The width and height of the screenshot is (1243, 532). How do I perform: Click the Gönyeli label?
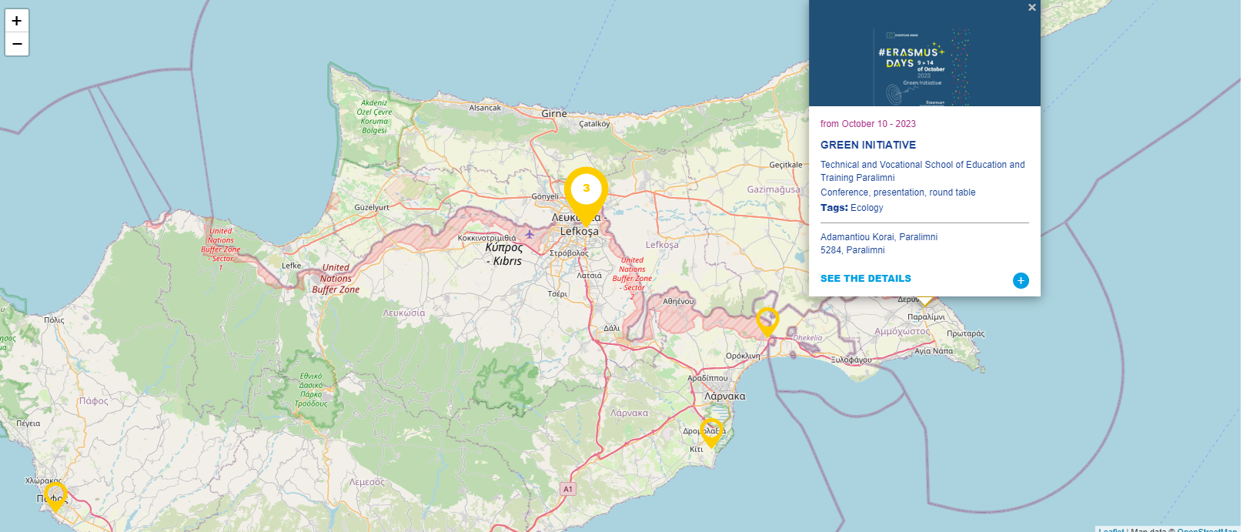point(545,196)
